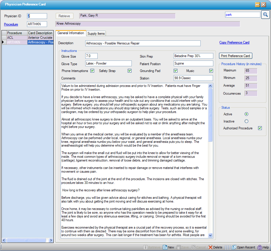The image size is (271, 251).
Task: Uncheck the Phone Interruptions checkbox
Action: point(92,71)
